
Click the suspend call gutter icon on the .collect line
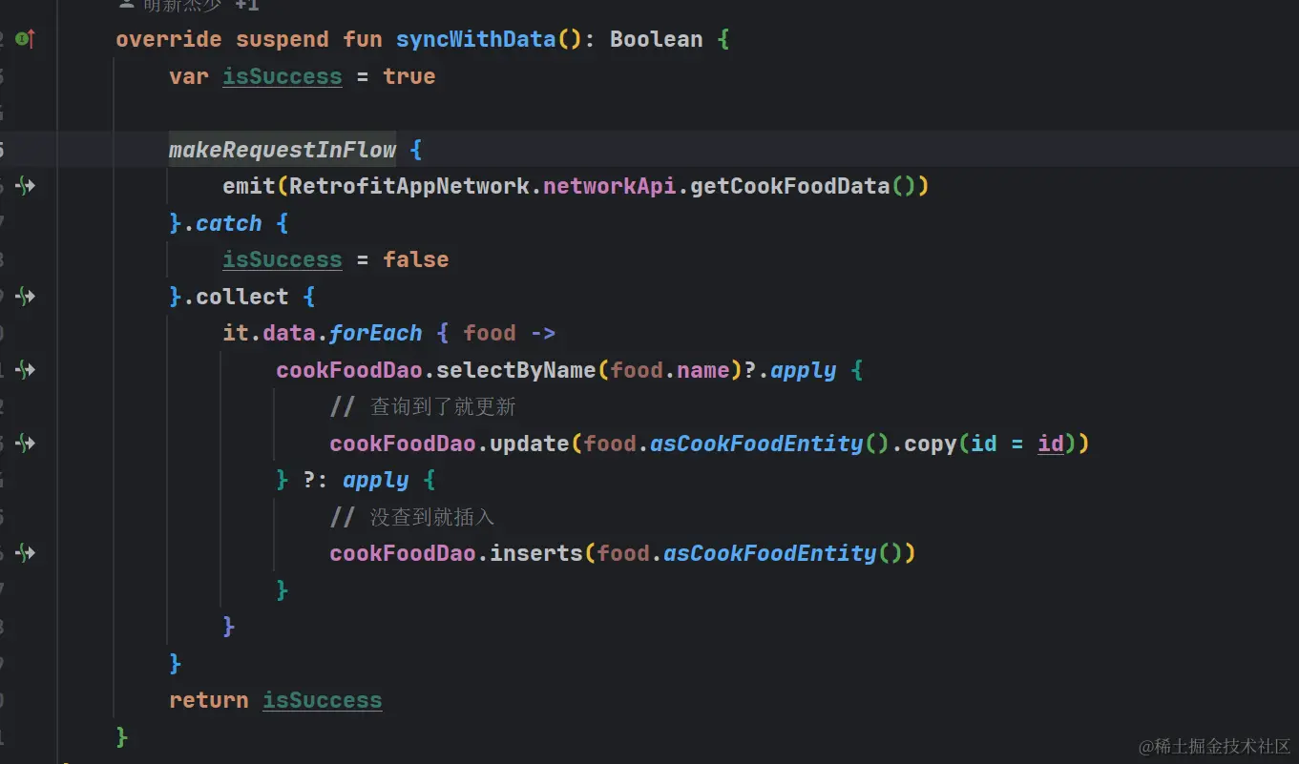coord(26,297)
